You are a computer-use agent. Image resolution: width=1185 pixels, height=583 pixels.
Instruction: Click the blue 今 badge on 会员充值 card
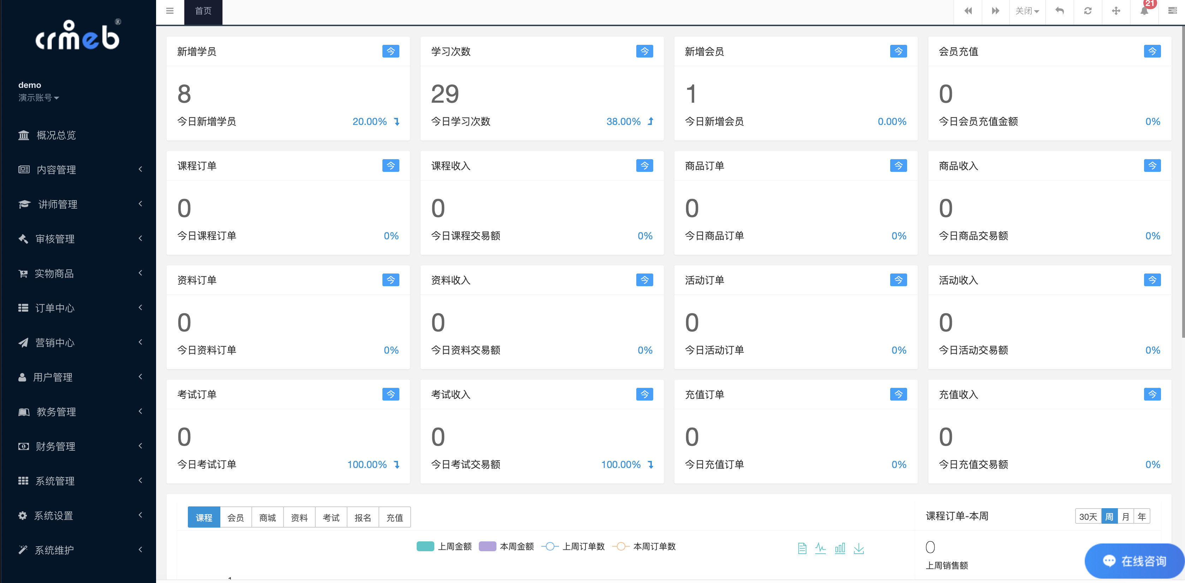coord(1153,51)
